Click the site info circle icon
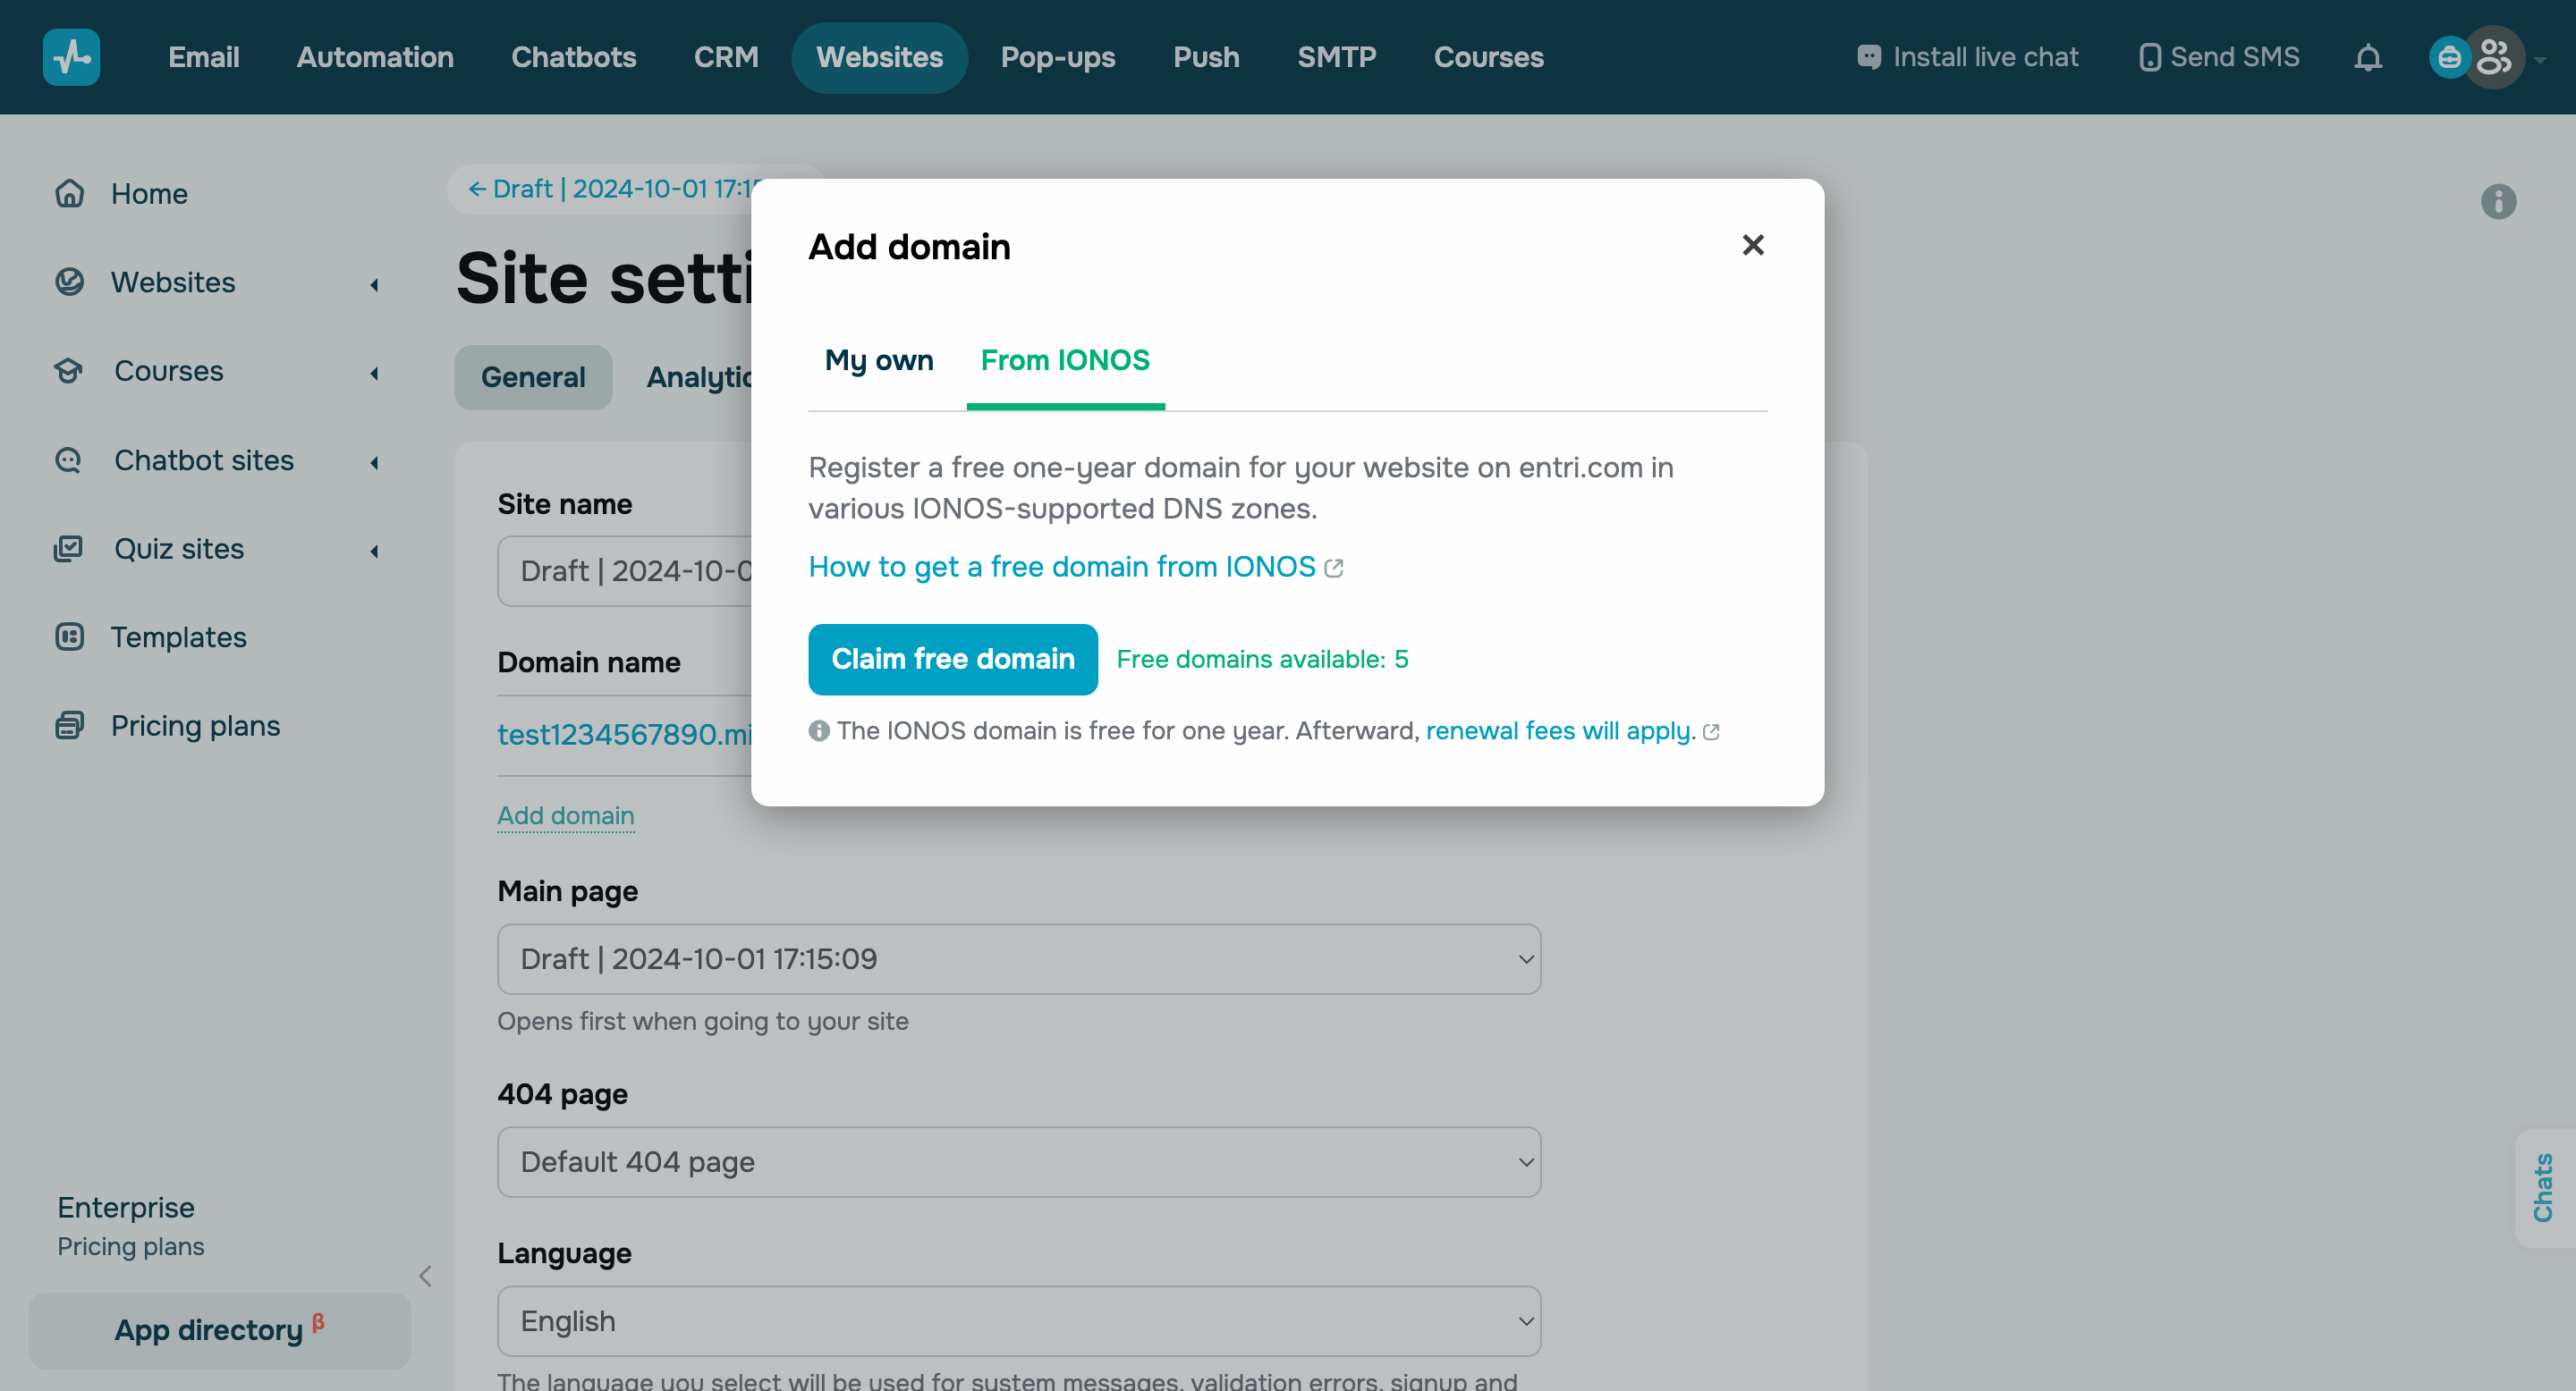2576x1391 pixels. click(x=2499, y=202)
